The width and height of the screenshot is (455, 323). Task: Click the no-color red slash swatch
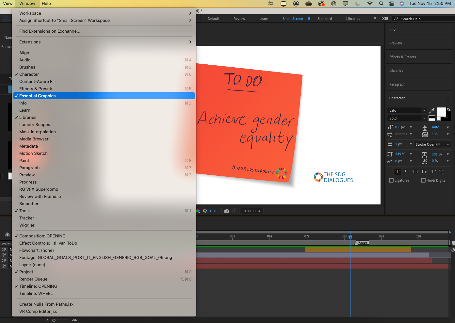pos(439,119)
